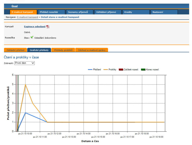Click the green Konec rozesl. vertical line
This screenshot has height=145, width=192.
click(x=18, y=103)
